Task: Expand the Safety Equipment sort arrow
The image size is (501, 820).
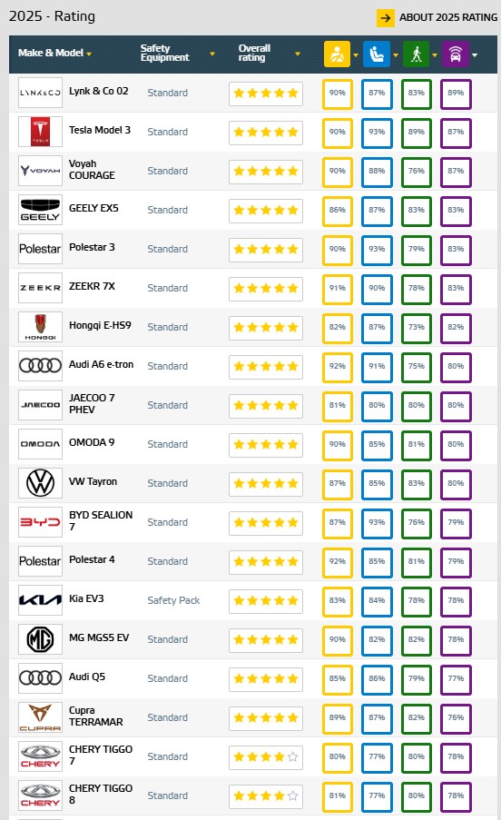Action: coord(212,54)
